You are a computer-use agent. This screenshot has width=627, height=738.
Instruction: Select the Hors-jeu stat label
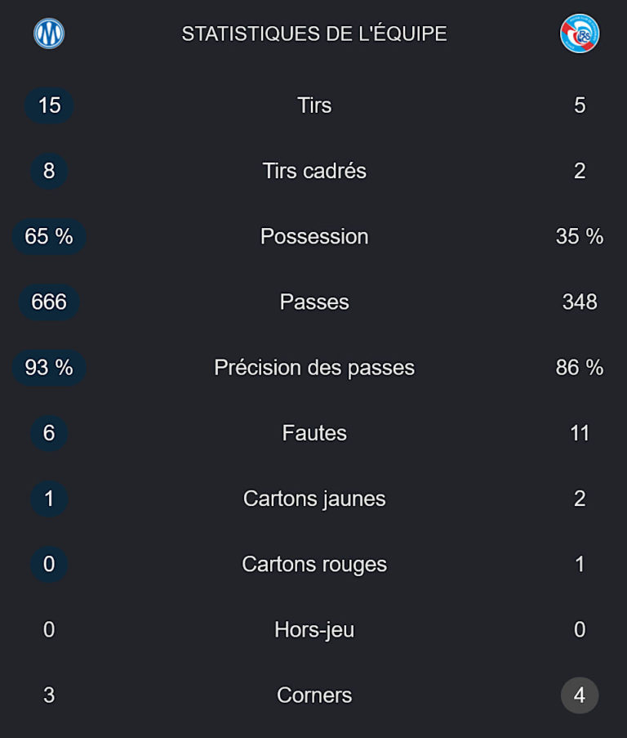314,630
